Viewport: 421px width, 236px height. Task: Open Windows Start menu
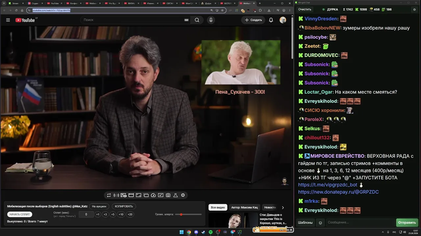point(182,232)
